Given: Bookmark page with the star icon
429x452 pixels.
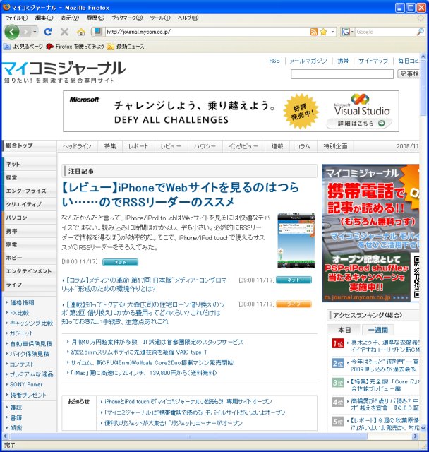Looking at the screenshot, I should [323, 32].
